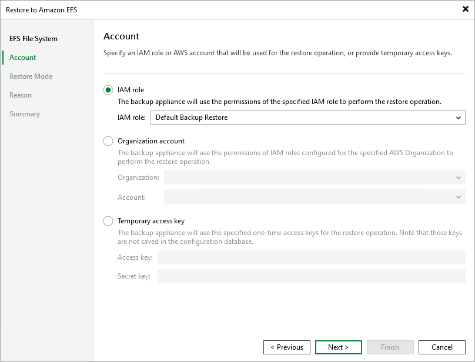Image resolution: width=475 pixels, height=362 pixels.
Task: Select the Default Backup Restore combo box text
Action: 265,118
